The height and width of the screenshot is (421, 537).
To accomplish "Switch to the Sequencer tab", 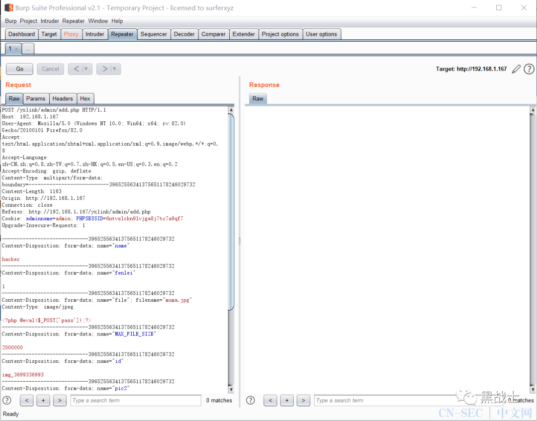I will click(x=154, y=34).
